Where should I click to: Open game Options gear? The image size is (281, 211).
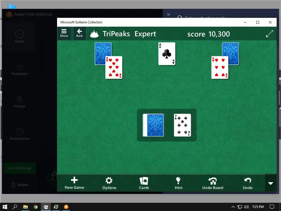(x=109, y=183)
